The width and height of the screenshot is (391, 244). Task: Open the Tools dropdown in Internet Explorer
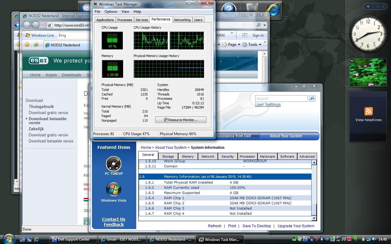click(x=252, y=45)
